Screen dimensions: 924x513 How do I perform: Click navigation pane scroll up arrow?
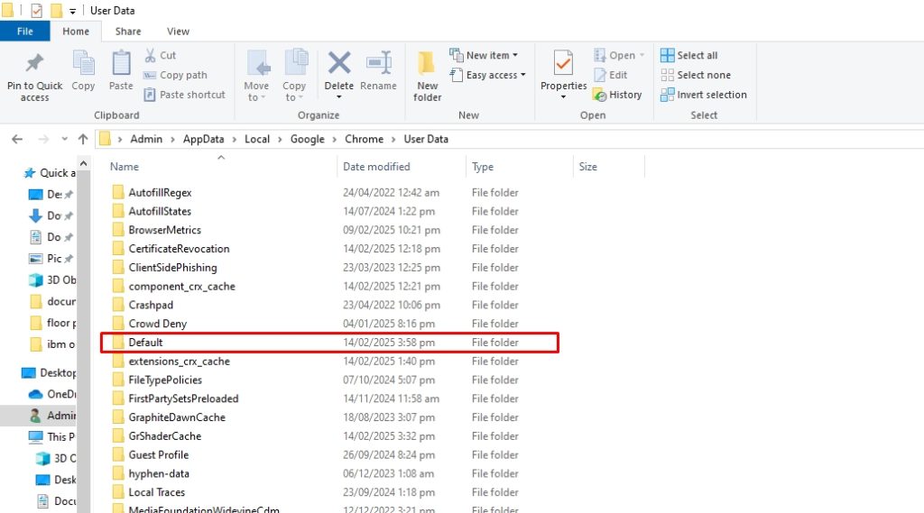click(84, 163)
